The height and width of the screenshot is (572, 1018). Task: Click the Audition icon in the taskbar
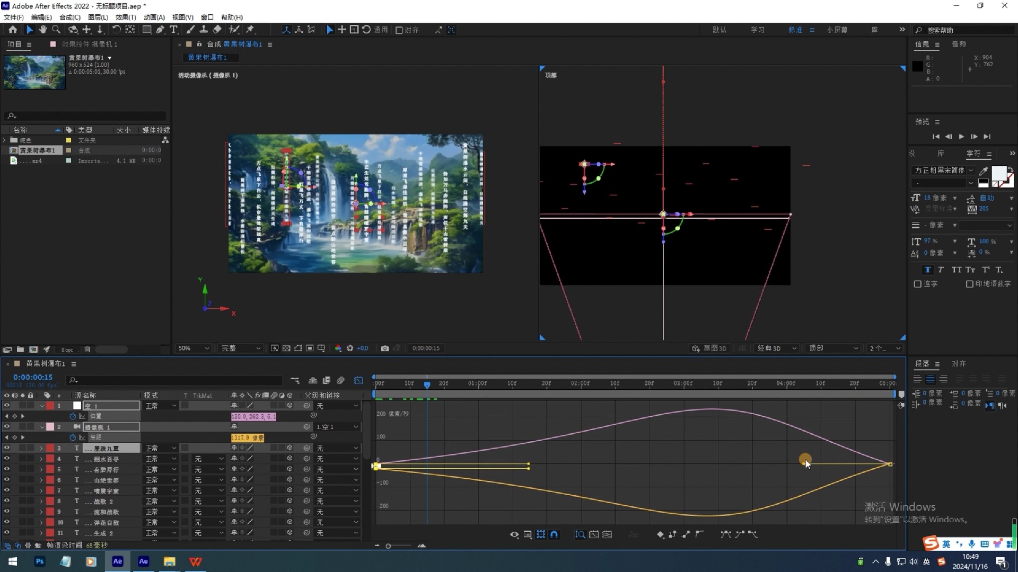coord(143,561)
